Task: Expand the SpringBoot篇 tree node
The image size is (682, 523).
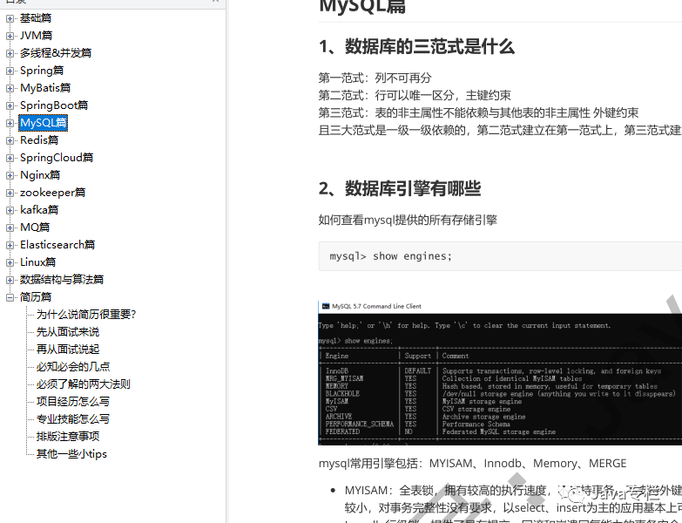Action: coord(10,105)
